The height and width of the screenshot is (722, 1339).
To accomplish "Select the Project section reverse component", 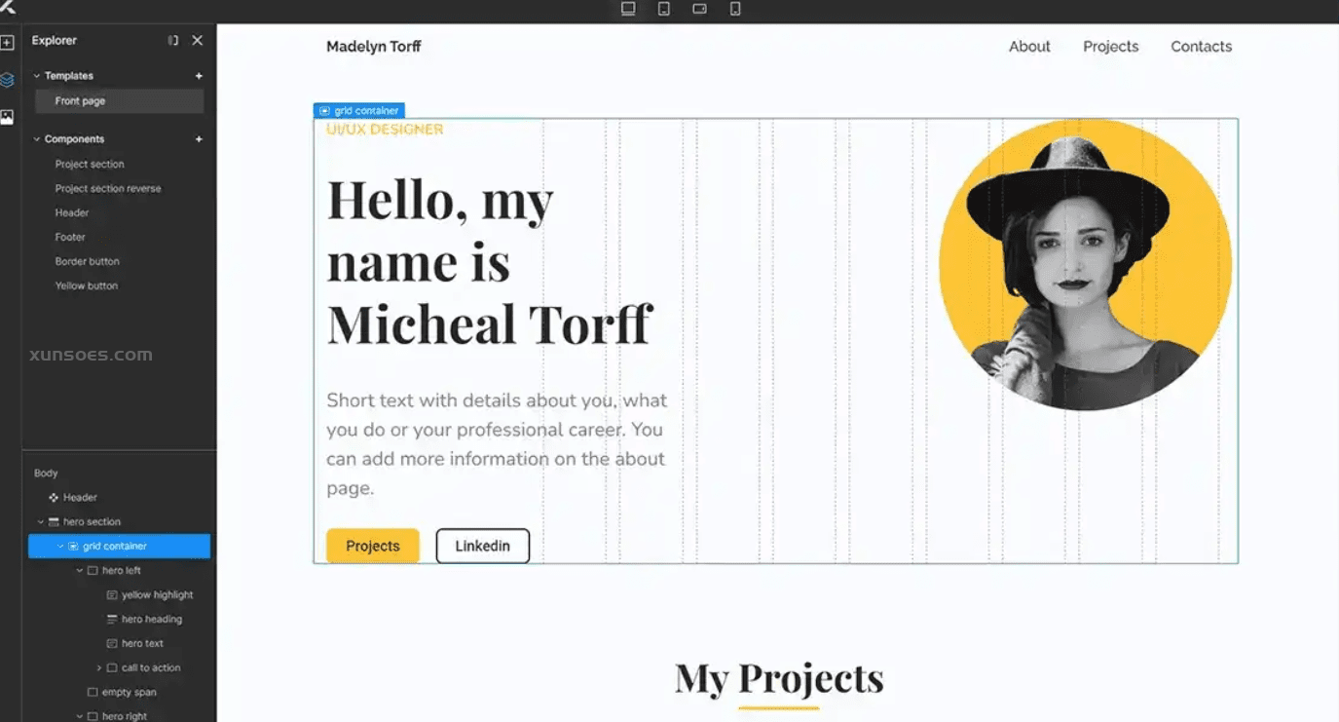I will click(x=108, y=189).
